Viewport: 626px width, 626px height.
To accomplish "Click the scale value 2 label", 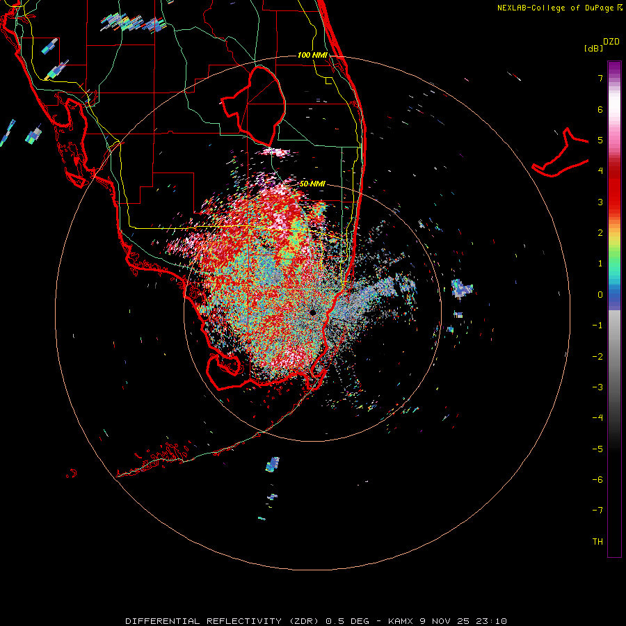I will tap(600, 233).
